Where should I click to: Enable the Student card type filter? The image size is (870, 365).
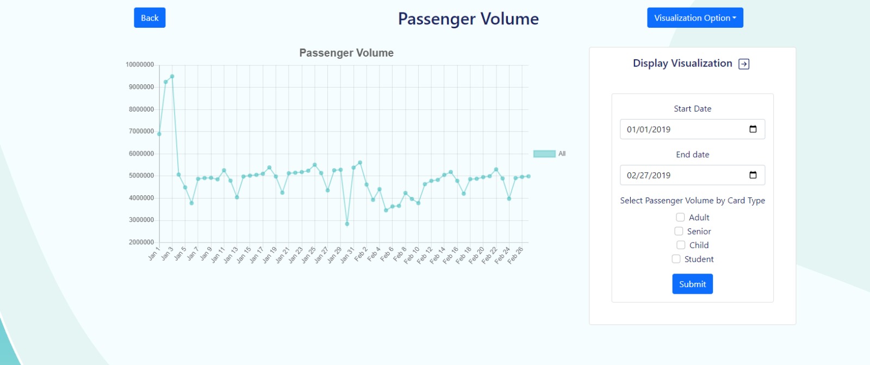[676, 259]
